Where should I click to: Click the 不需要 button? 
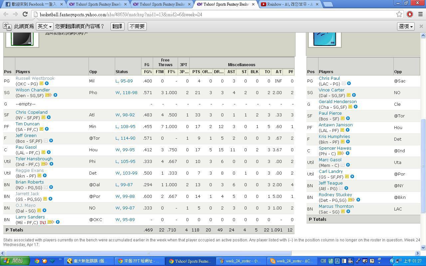(137, 26)
